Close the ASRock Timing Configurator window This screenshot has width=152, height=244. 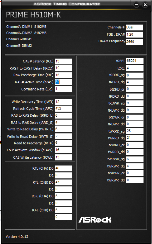145,5
